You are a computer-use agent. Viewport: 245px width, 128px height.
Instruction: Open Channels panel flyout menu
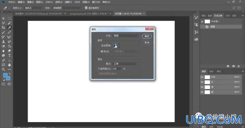pos(243,71)
